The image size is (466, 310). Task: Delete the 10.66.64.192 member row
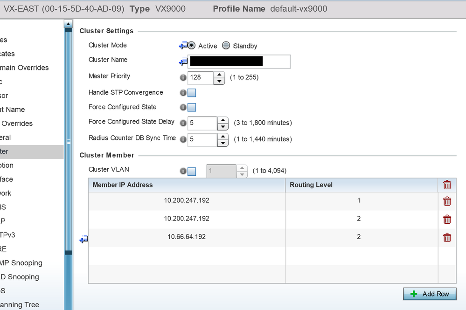point(447,238)
